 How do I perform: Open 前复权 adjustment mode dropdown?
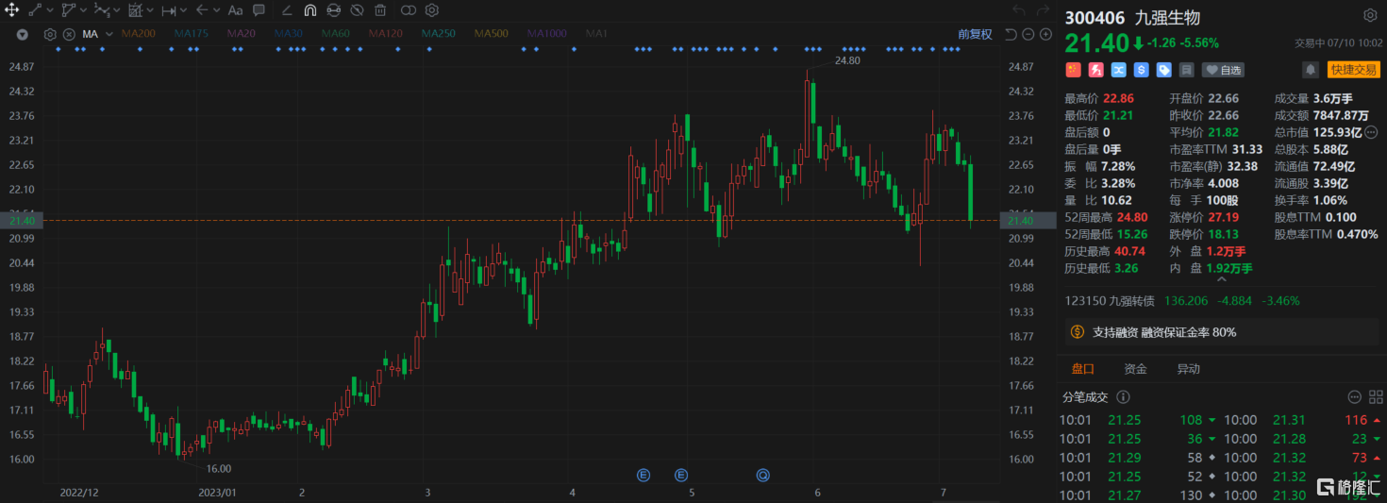(x=975, y=34)
